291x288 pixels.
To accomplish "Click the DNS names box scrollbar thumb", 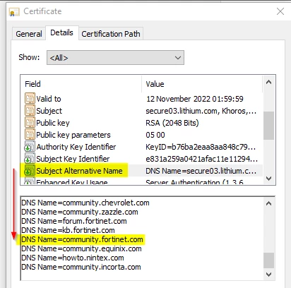I will (x=268, y=260).
